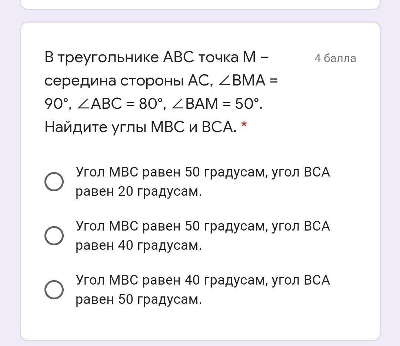Click answer text 'Угол MBC равен 50… BCA равен 40'

(203, 236)
